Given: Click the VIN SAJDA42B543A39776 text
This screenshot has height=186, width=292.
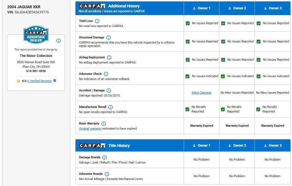Looking at the screenshot, I should pos(32,12).
